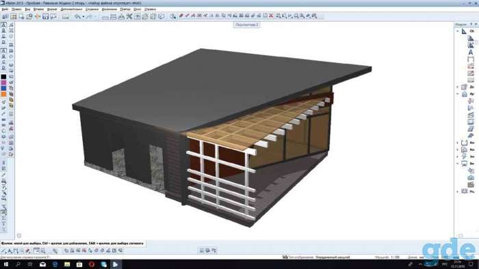Open the Правка menu
The height and width of the screenshot is (269, 479).
(x=16, y=10)
